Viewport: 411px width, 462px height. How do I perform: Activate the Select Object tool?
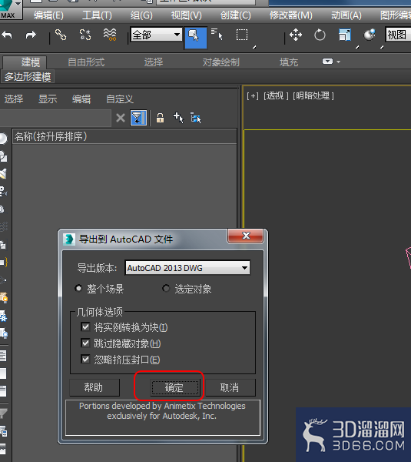pos(195,38)
